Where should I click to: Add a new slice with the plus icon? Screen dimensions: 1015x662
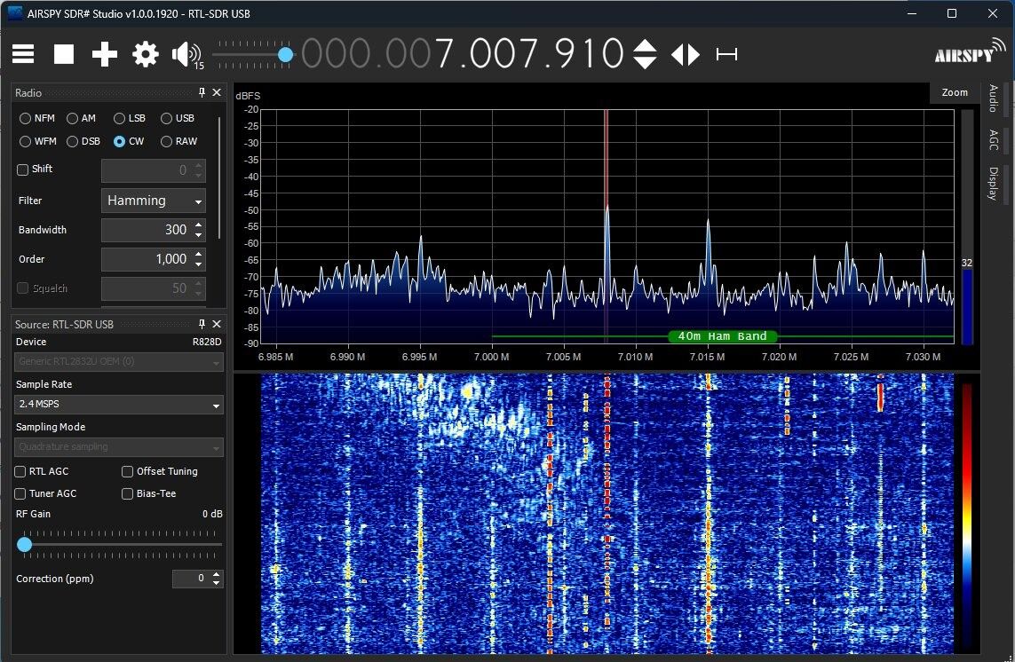pos(104,54)
